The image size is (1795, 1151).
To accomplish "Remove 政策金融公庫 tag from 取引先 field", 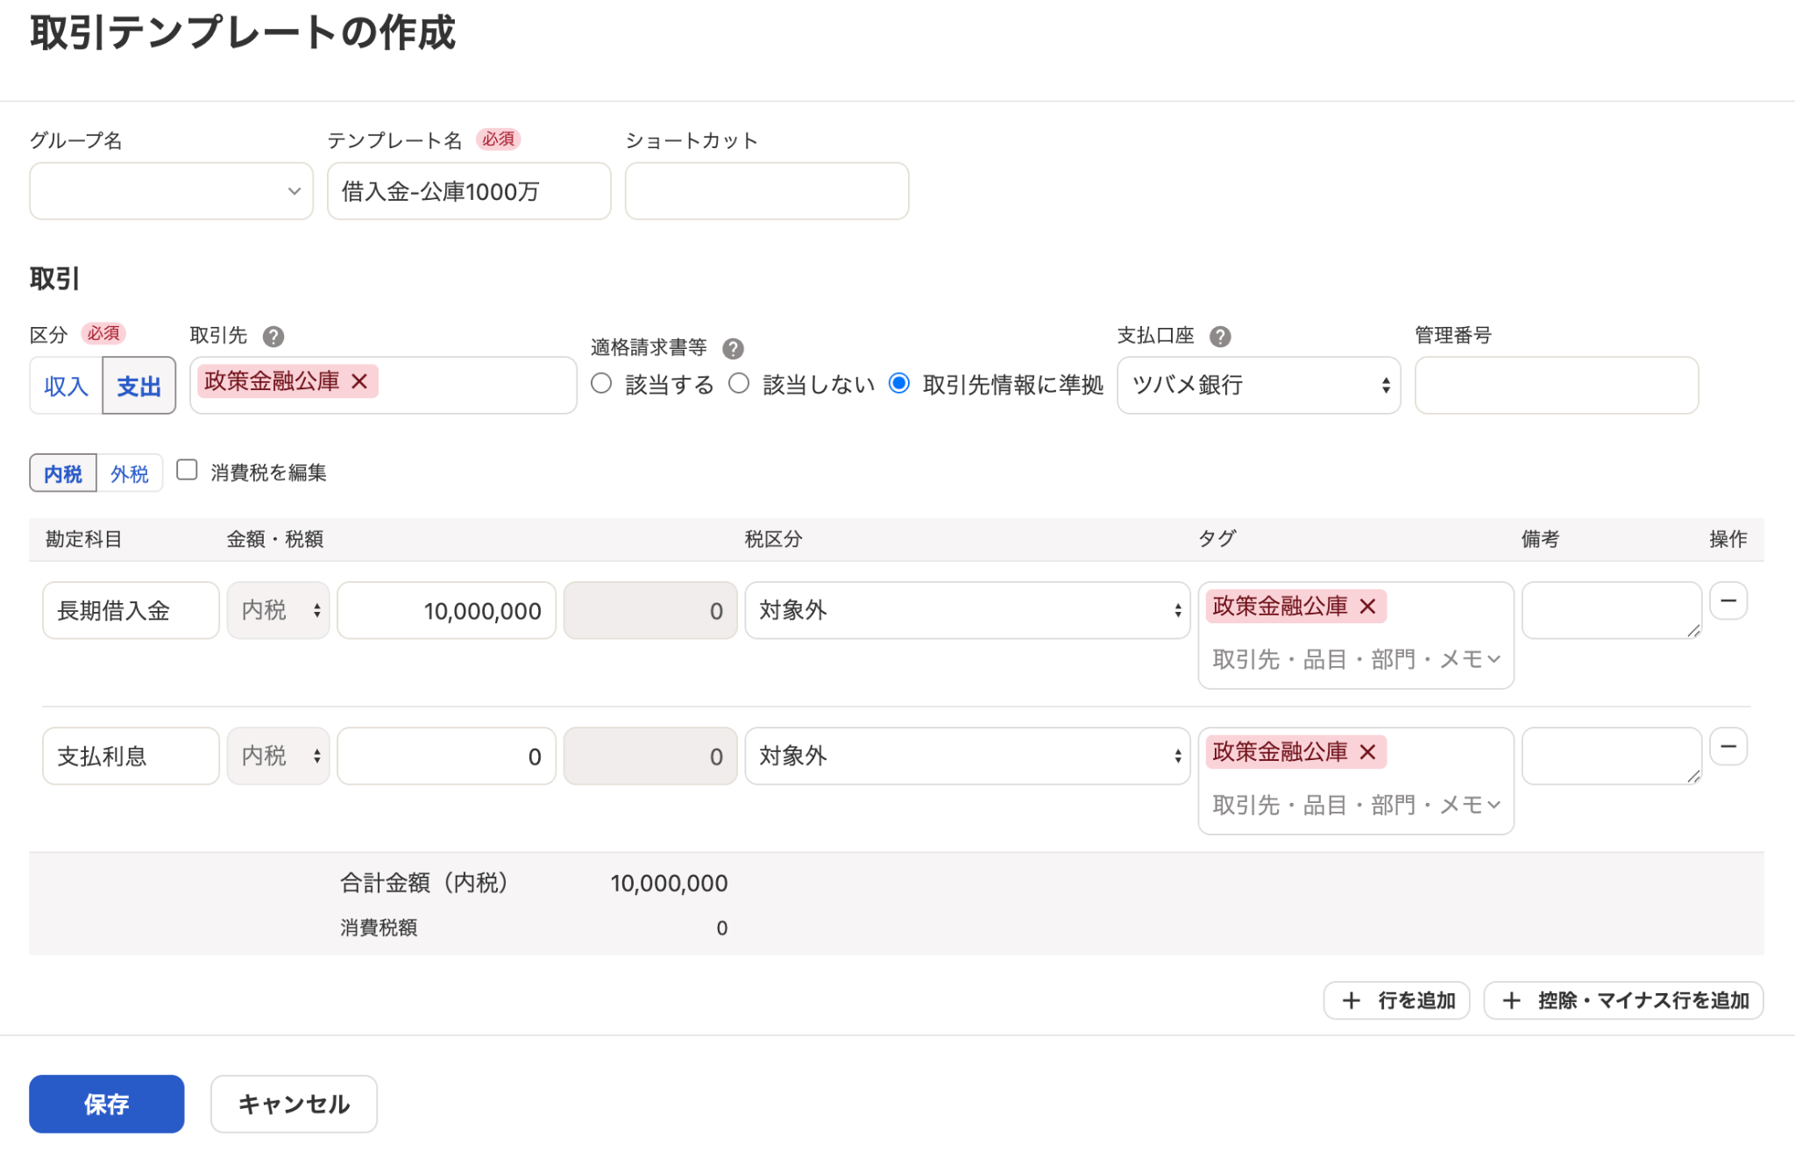I will pyautogui.click(x=359, y=381).
